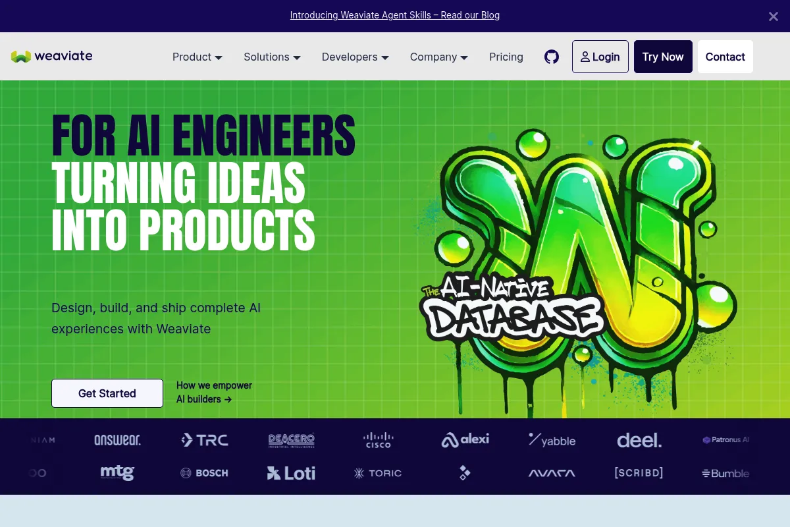The height and width of the screenshot is (527, 790).
Task: Click the mtg customer logo
Action: click(x=117, y=473)
